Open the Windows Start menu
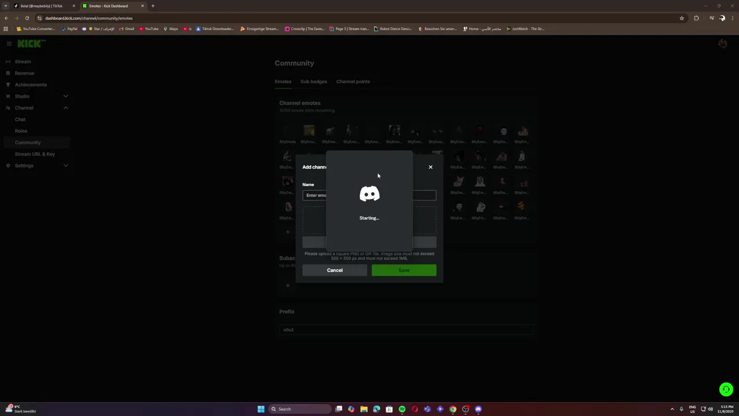739x416 pixels. pos(261,409)
